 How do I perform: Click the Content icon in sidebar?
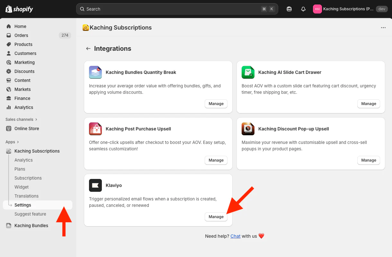point(9,80)
